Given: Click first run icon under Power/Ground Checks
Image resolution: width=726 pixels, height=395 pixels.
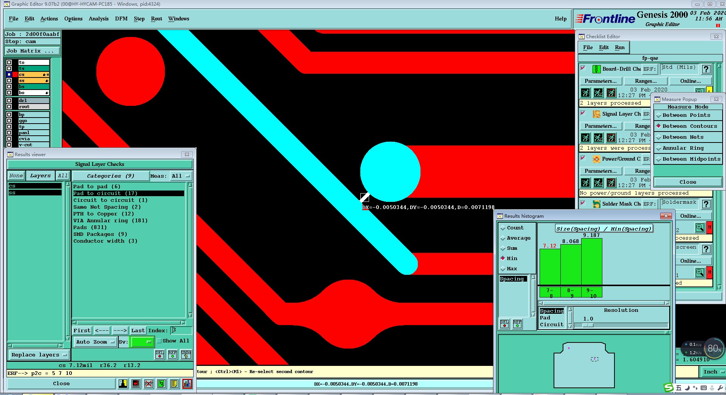Looking at the screenshot, I should click(x=585, y=183).
